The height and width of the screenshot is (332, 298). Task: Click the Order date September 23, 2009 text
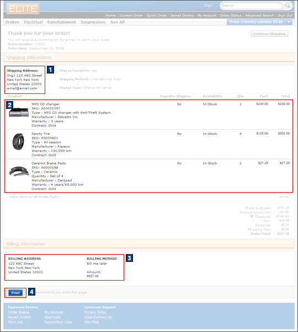36,48
